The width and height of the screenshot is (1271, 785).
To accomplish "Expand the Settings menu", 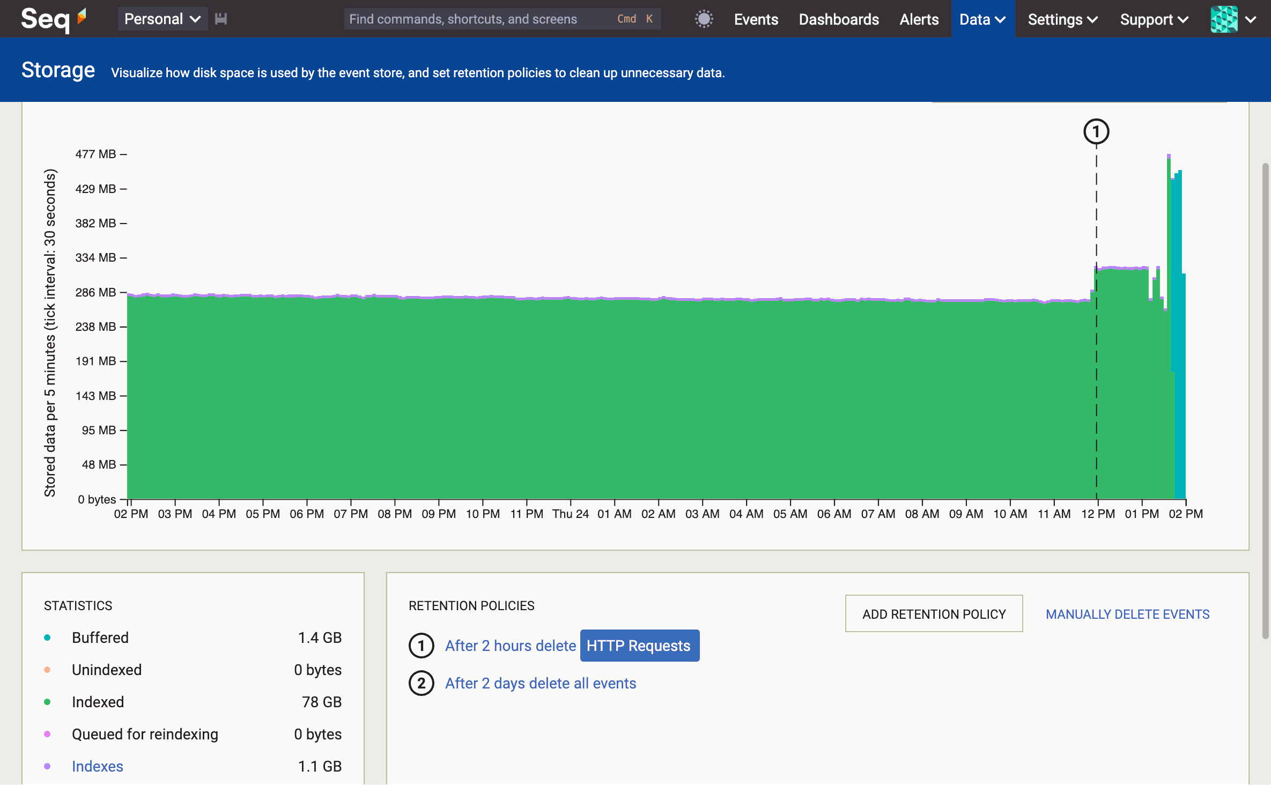I will tap(1063, 19).
